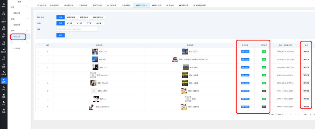Viewport: 315px width, 129px height.
Task: Open 配送员 in the left sidebar
Action: pos(4,50)
